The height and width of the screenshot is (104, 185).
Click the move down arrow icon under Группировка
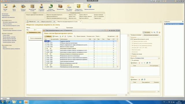point(144,63)
